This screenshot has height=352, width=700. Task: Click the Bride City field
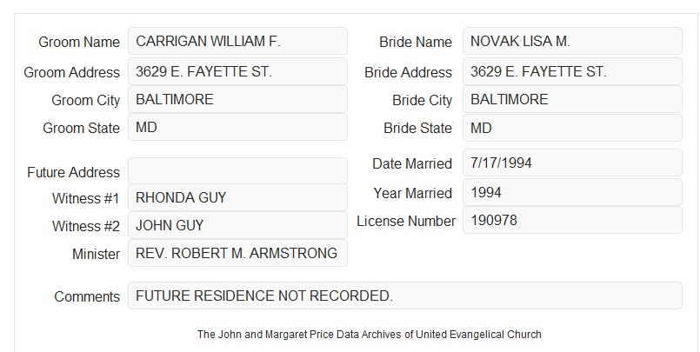(572, 99)
